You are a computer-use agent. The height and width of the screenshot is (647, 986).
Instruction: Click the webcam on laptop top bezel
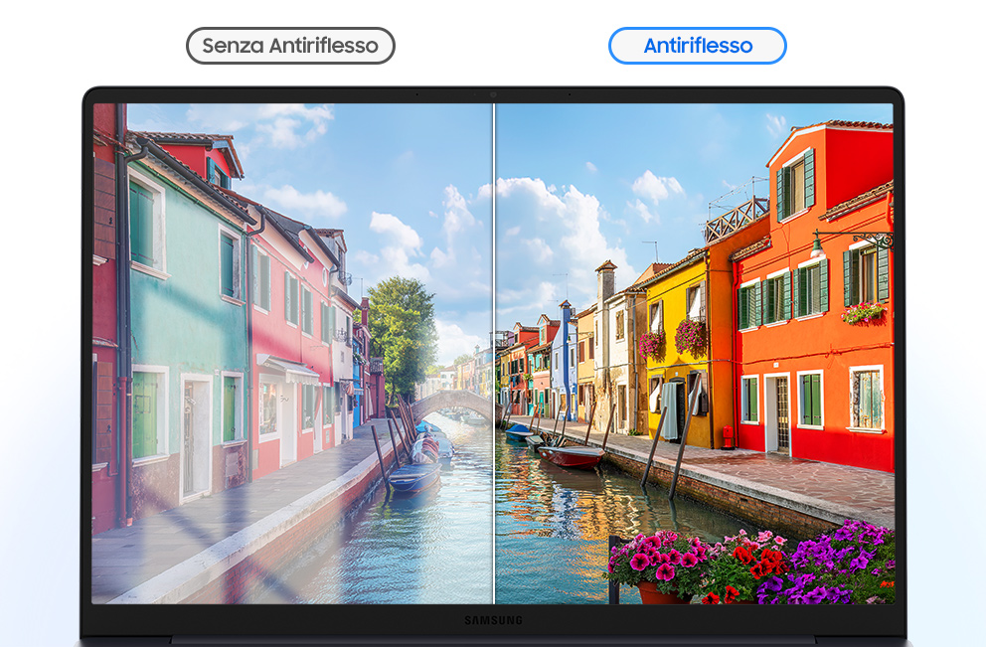click(x=493, y=94)
